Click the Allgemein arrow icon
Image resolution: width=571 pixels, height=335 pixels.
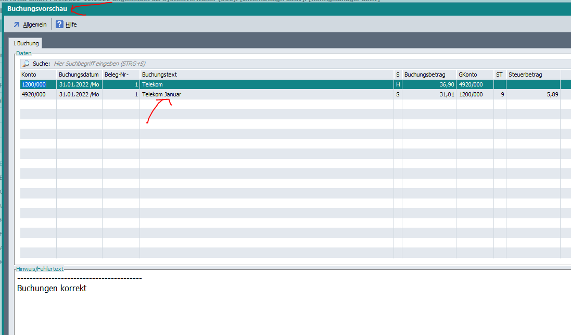tap(17, 24)
